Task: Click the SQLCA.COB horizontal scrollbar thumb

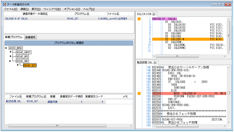Action: [177, 56]
